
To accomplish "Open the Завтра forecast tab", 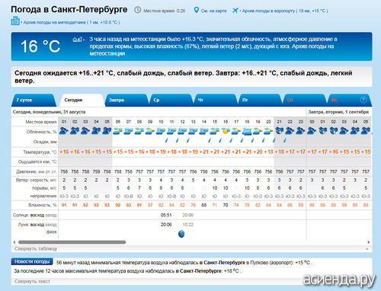I will (126, 100).
